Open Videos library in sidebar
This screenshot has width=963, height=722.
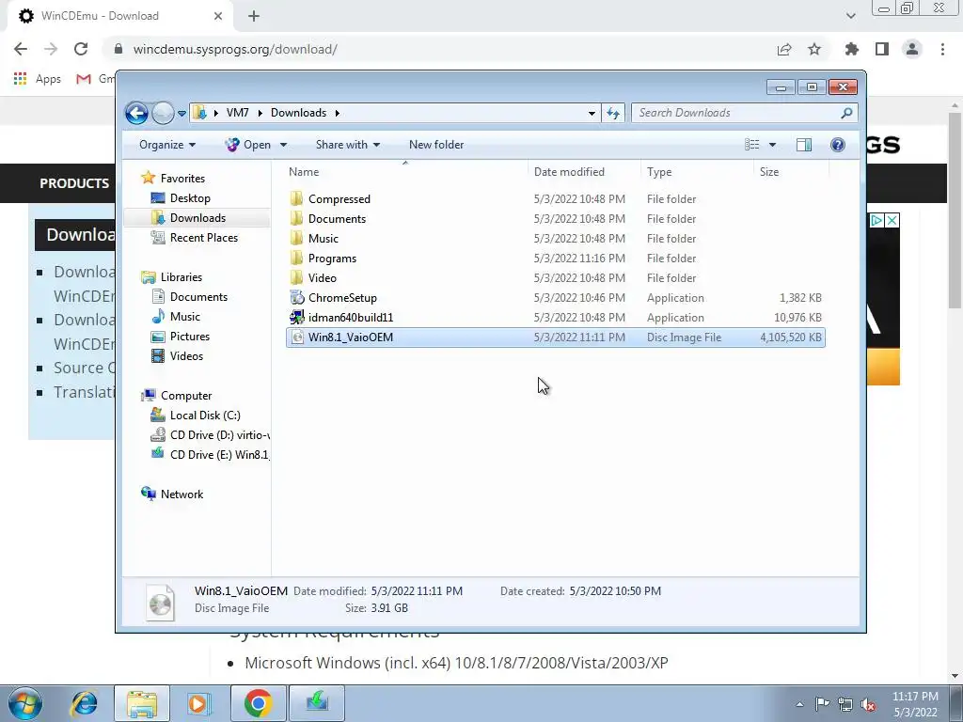tap(186, 356)
